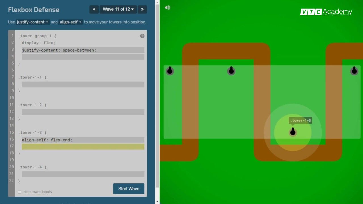Viewport: 363px width, 204px height.
Task: Open the align-self property dropdown
Action: click(70, 22)
